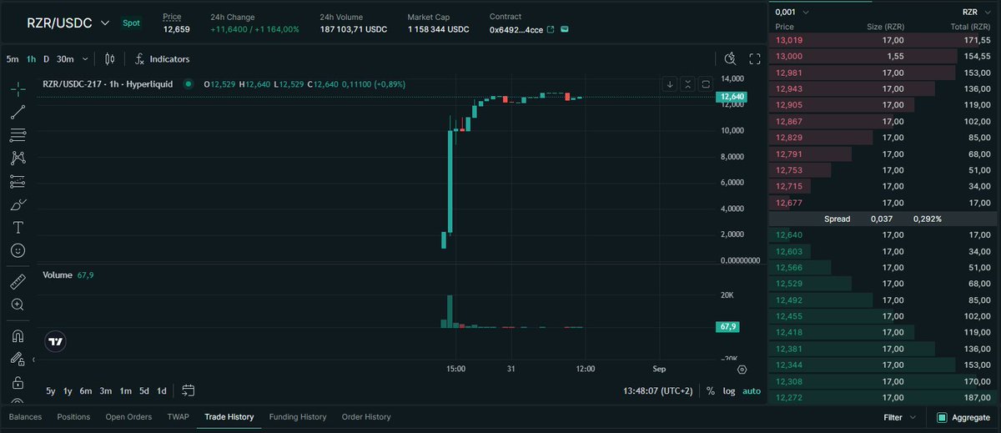Toggle stay in drawing mode
The width and height of the screenshot is (1001, 433).
(x=18, y=360)
